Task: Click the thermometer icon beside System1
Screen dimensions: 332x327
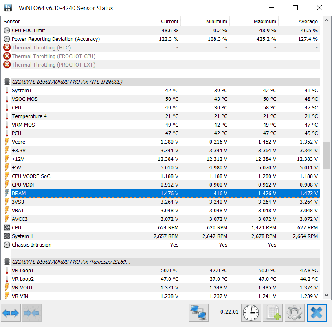Action: 7,90
